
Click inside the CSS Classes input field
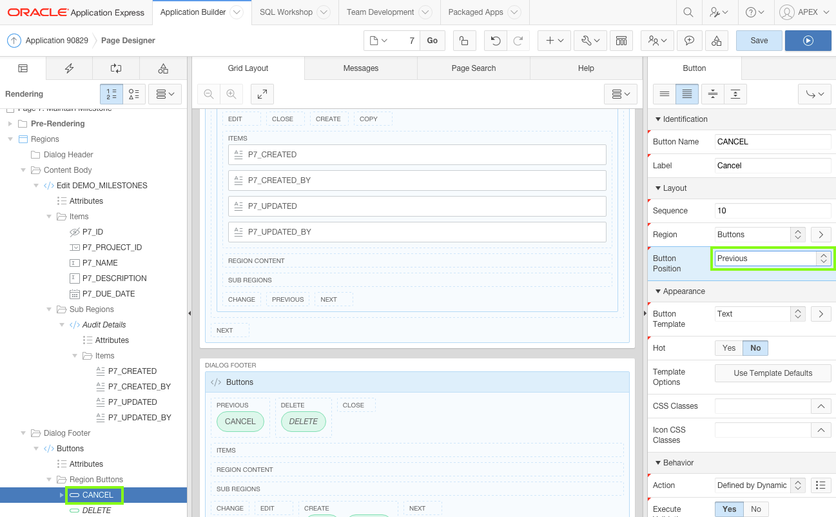(764, 406)
